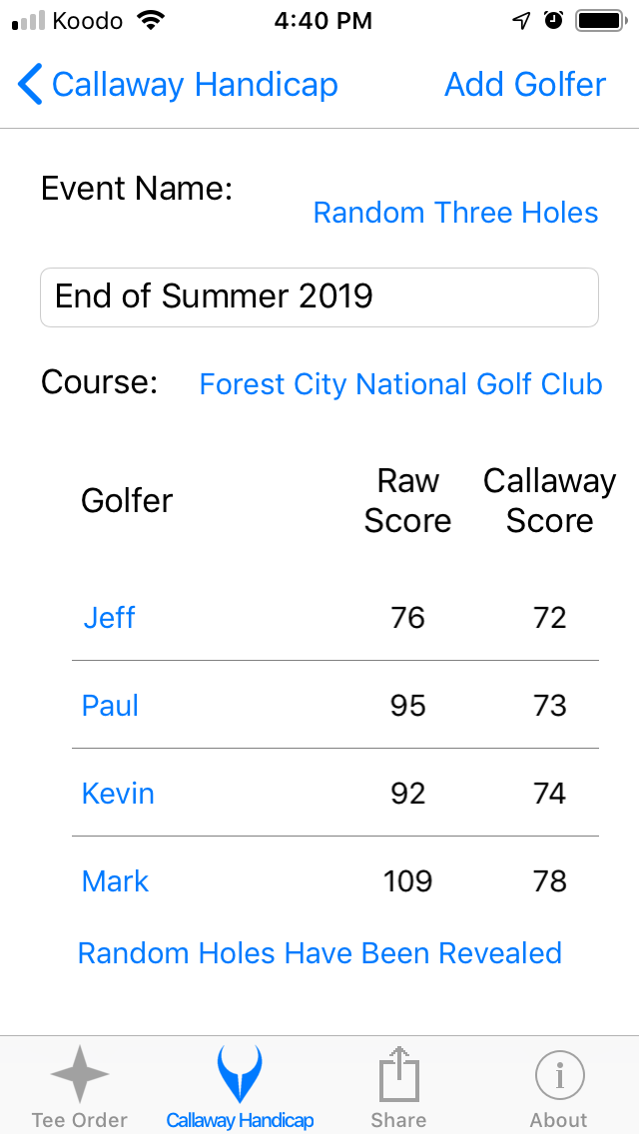
Task: Tap the back chevron beside Callaway Handicap
Action: 29,84
